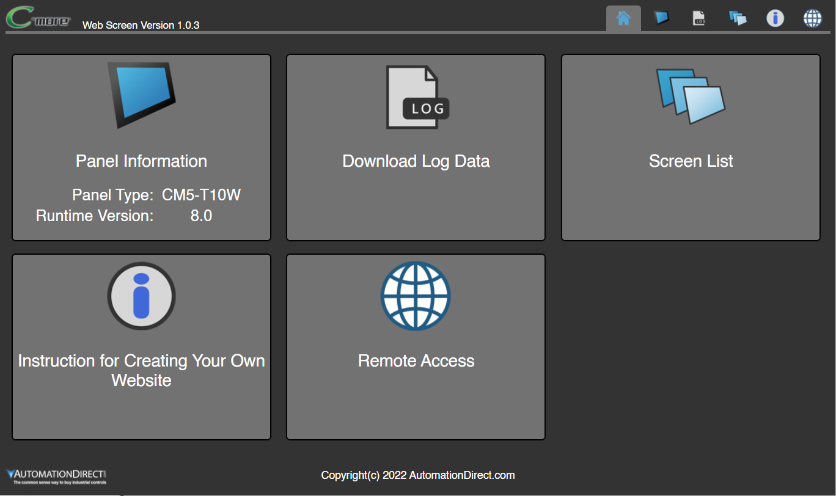836x496 pixels.
Task: Click the stacked screens icon in the Screen List tile
Action: click(x=691, y=96)
